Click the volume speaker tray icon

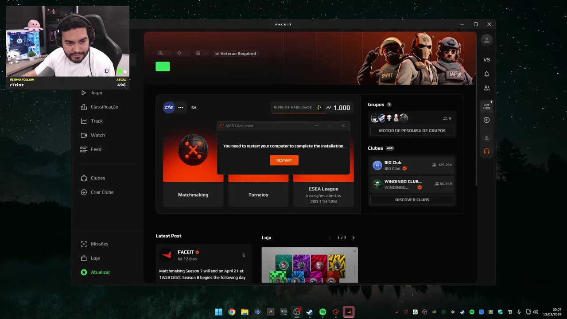coord(536,312)
